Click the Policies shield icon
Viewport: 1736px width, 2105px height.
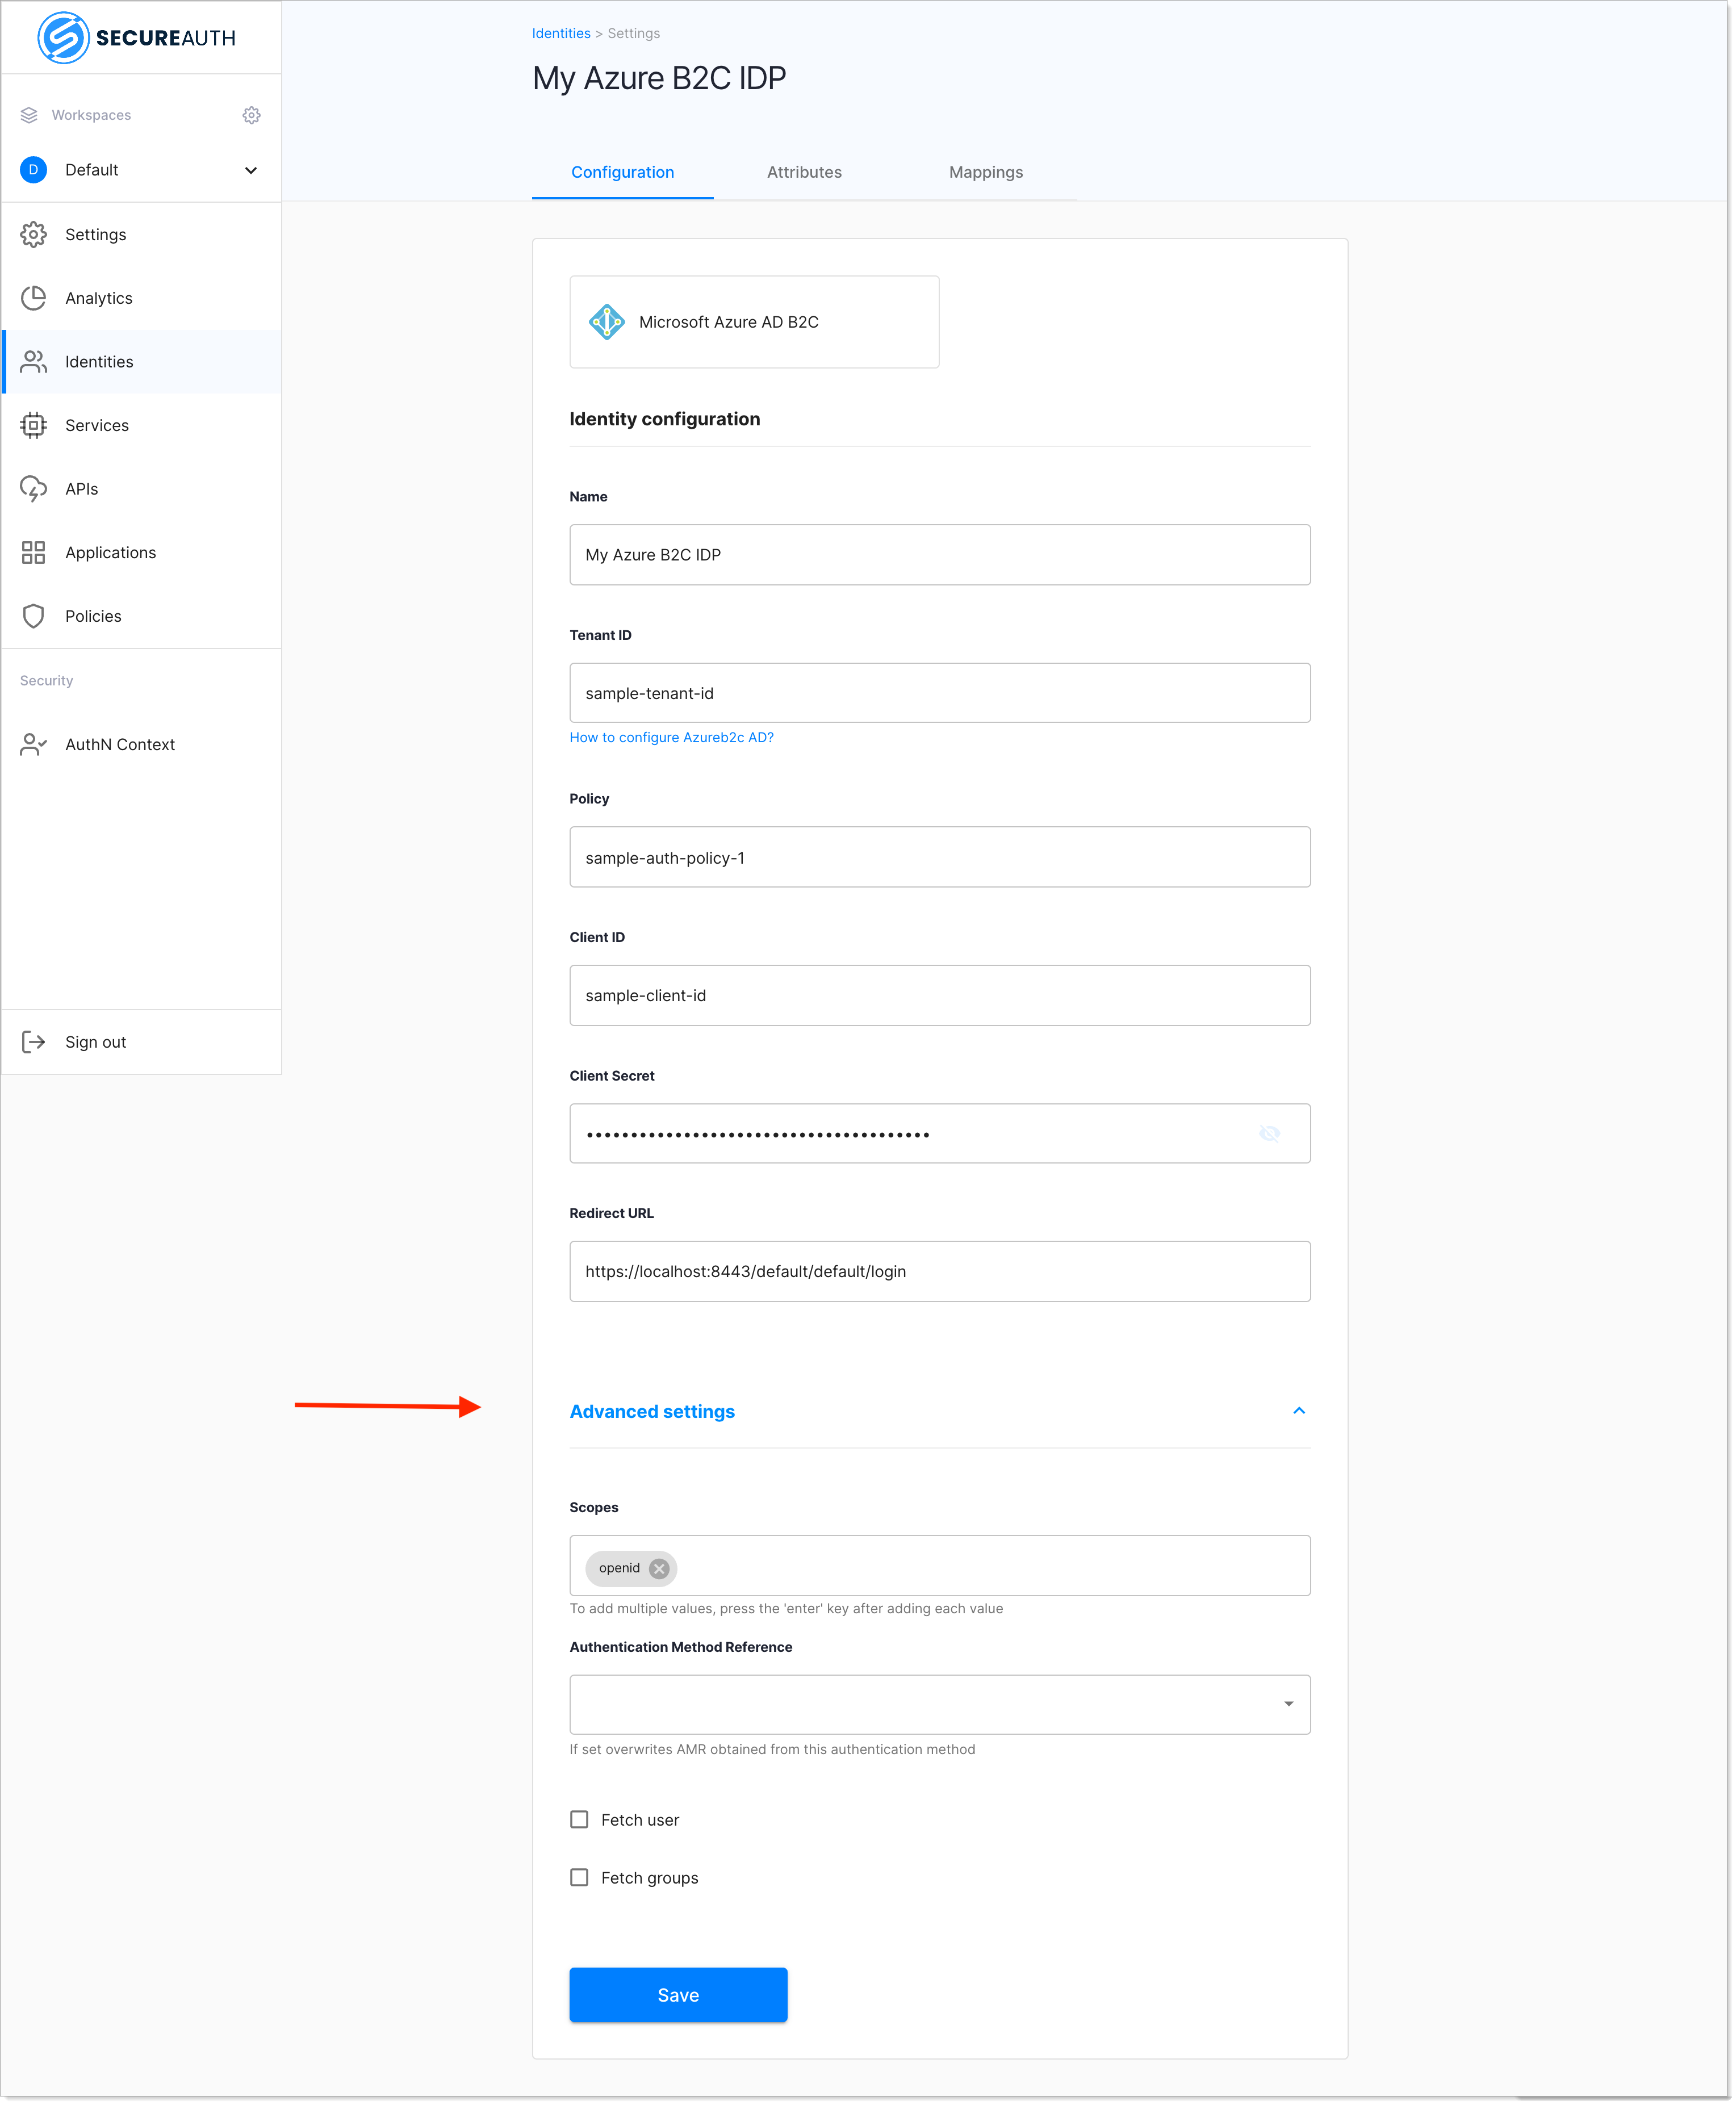33,617
